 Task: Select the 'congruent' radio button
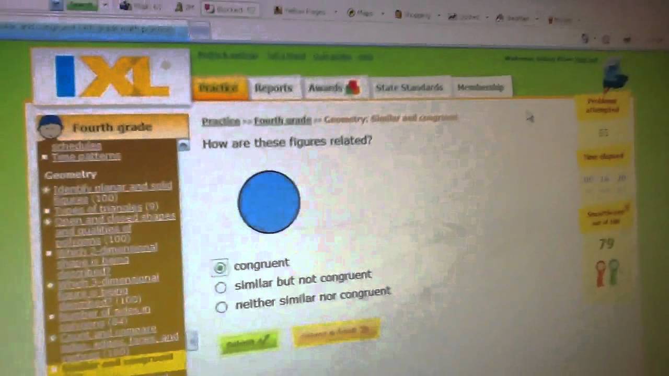pos(220,268)
